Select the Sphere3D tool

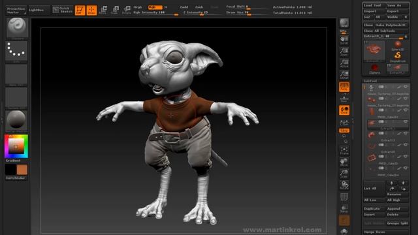tap(398, 45)
